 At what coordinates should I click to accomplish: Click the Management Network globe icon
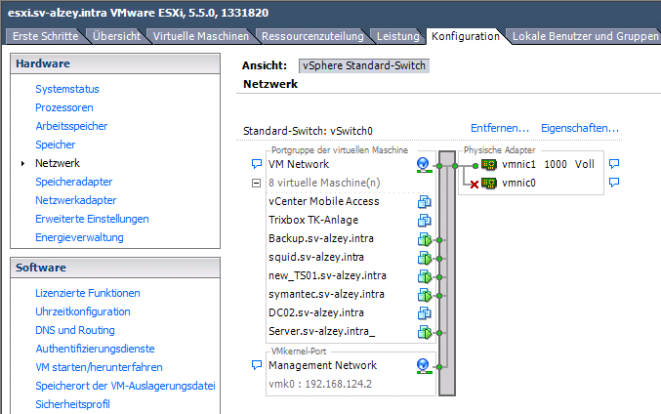423,365
